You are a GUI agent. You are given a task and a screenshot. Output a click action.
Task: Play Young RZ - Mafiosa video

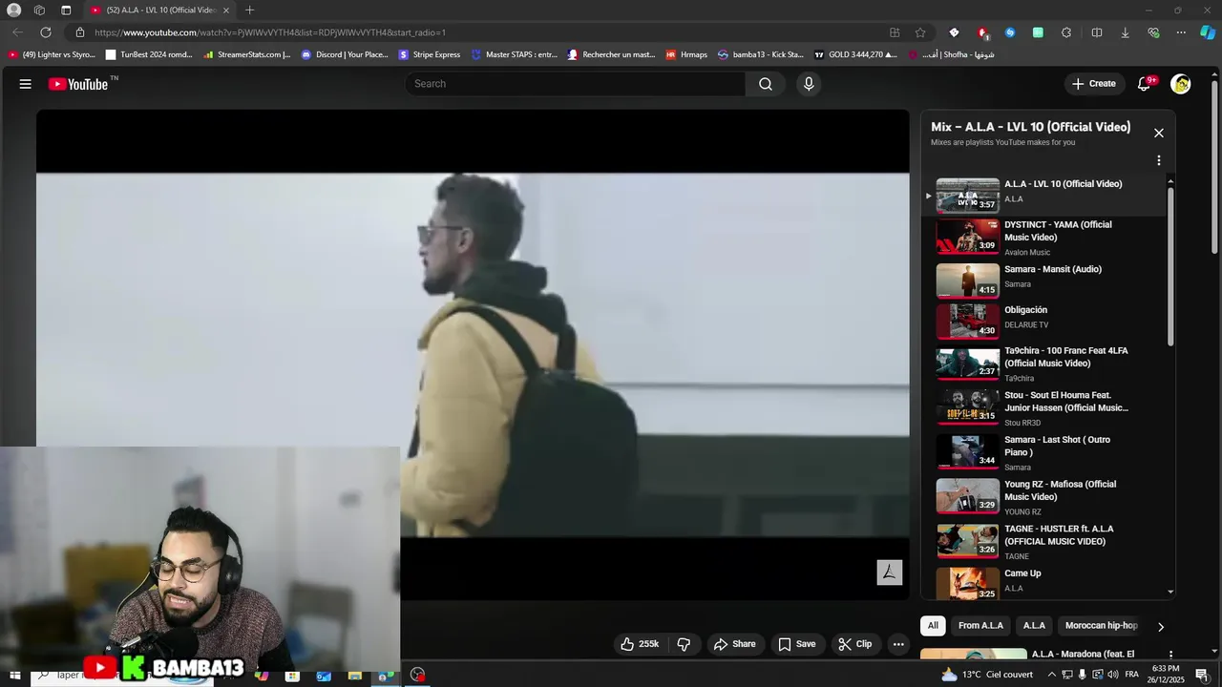coord(1044,496)
